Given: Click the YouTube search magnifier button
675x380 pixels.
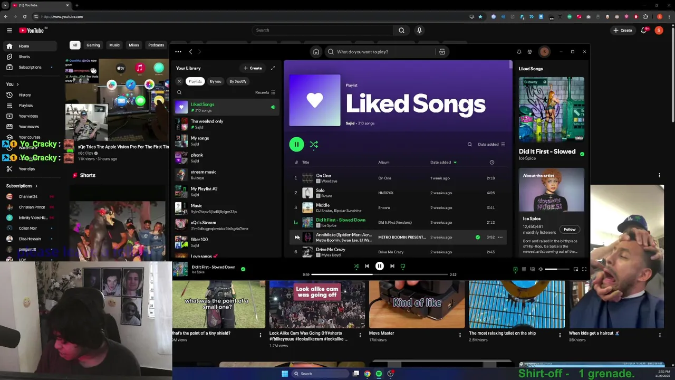Looking at the screenshot, I should tap(401, 30).
